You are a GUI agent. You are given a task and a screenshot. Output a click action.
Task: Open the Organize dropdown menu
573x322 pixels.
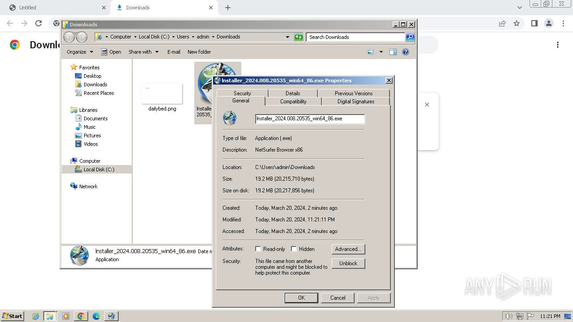pyautogui.click(x=80, y=52)
